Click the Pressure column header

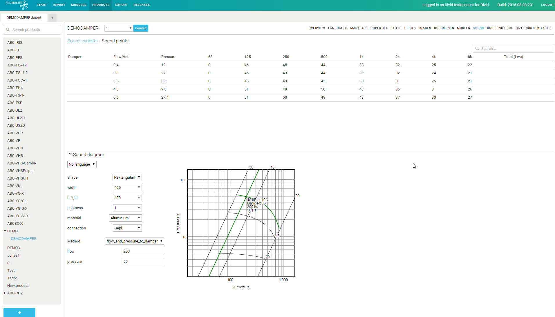(169, 57)
